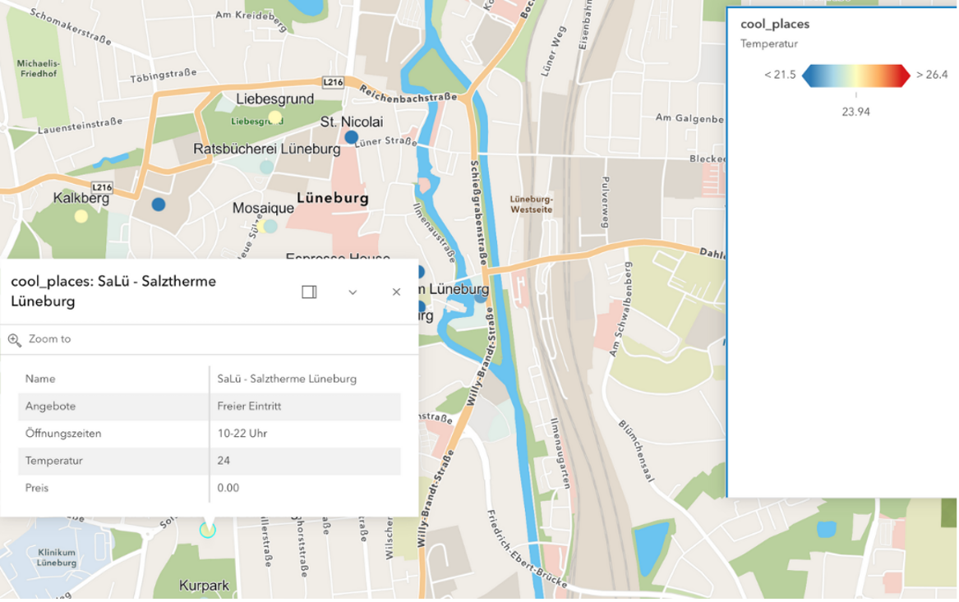Viewport: 959px width, 602px height.
Task: Click the dark blue point at Kalkberg
Action: pos(158,202)
